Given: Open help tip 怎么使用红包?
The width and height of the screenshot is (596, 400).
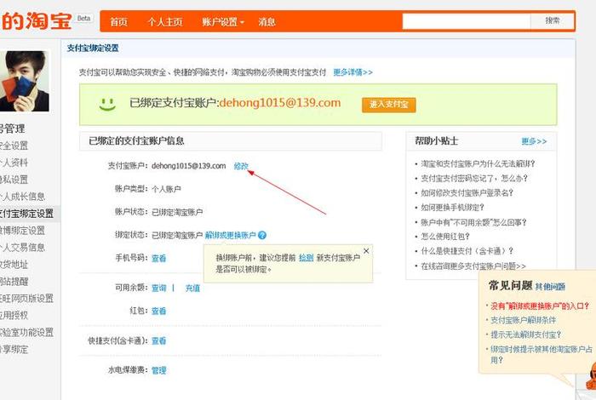Looking at the screenshot, I should point(445,237).
